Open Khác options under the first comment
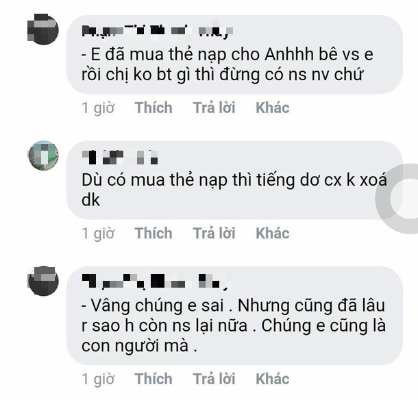 pyautogui.click(x=273, y=108)
